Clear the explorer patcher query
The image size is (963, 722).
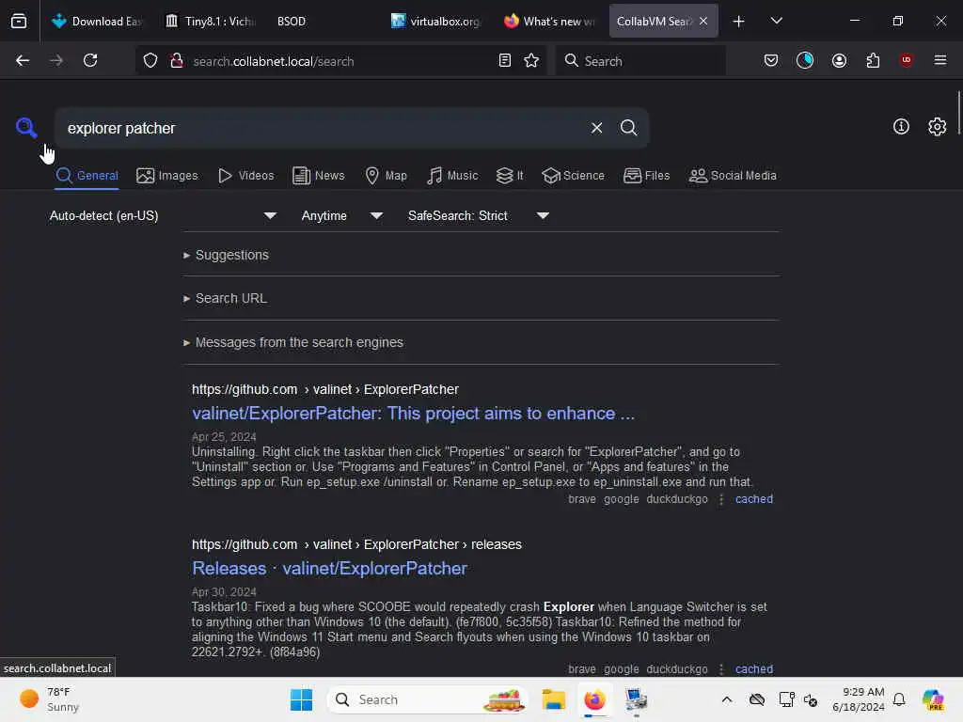pos(596,128)
